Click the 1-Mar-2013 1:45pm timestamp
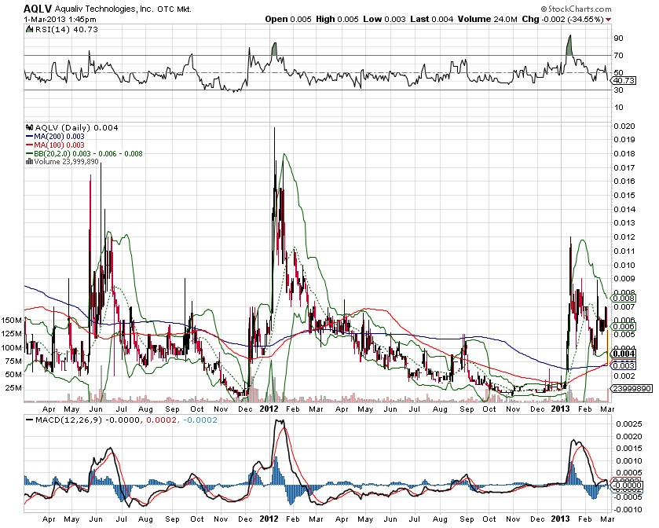The width and height of the screenshot is (659, 528). coord(60,19)
